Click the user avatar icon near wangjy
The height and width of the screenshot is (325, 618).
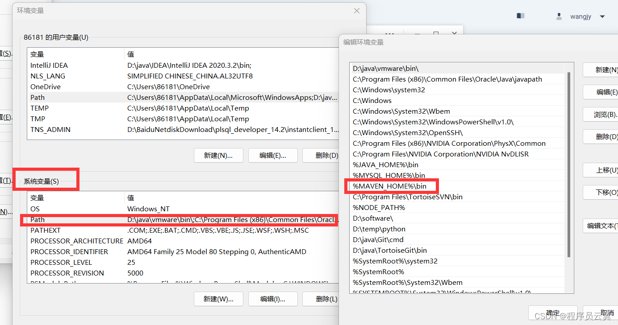(559, 16)
